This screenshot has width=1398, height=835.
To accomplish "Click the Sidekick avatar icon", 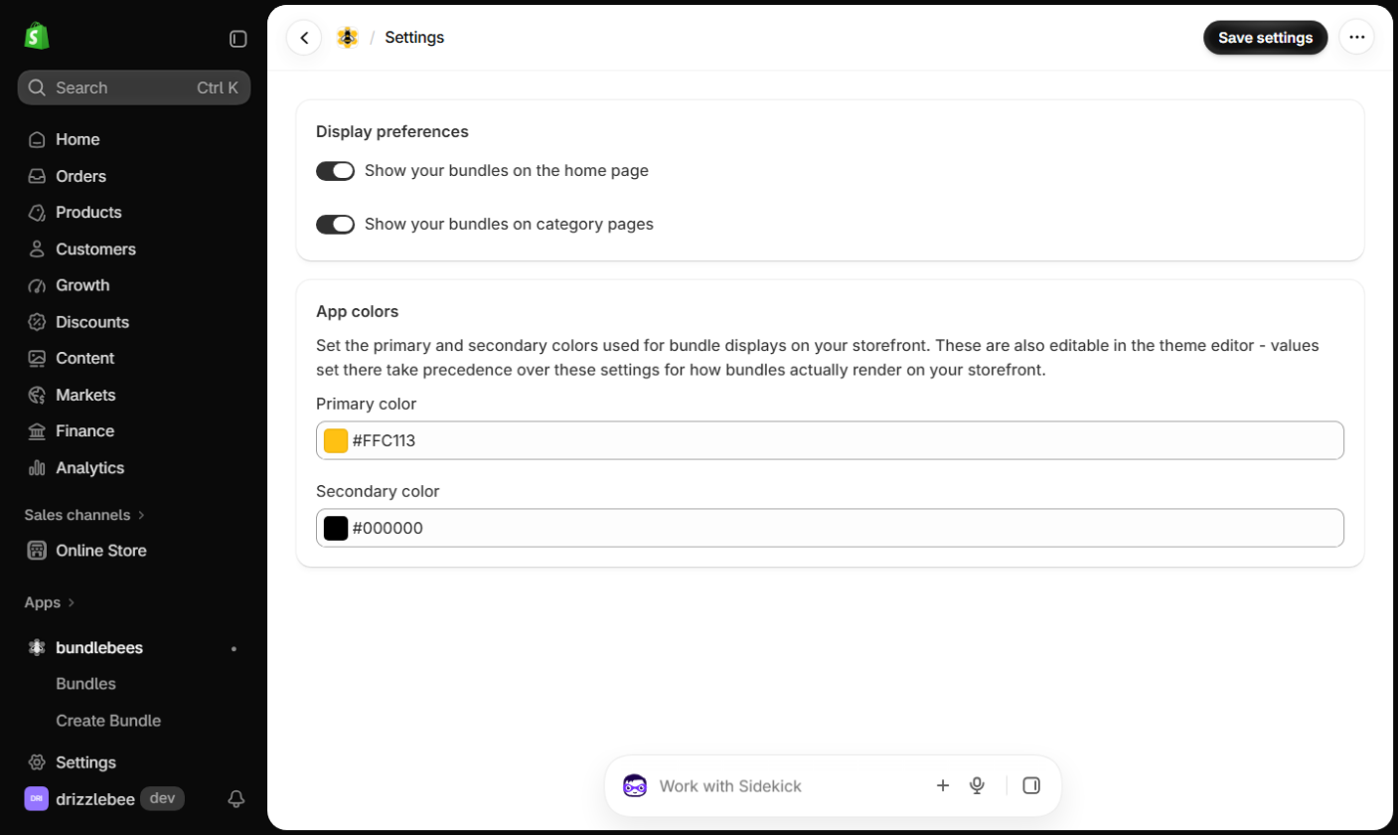I will point(635,785).
